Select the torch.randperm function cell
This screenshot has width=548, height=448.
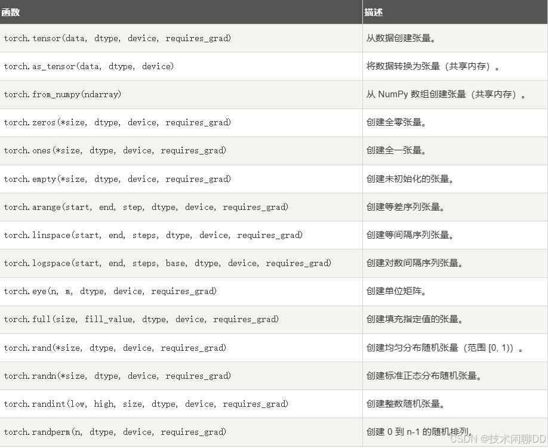coord(181,432)
